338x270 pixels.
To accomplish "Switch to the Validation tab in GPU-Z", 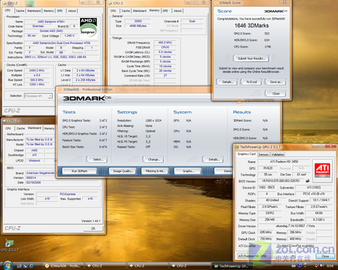I will 278,155.
